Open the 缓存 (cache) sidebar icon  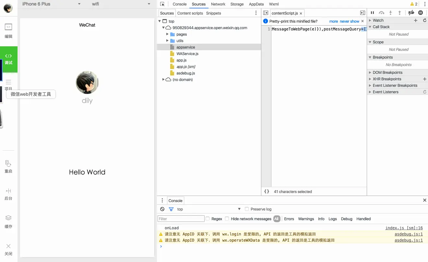click(8, 222)
